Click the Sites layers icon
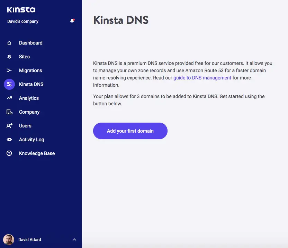The width and height of the screenshot is (288, 248). coord(9,57)
